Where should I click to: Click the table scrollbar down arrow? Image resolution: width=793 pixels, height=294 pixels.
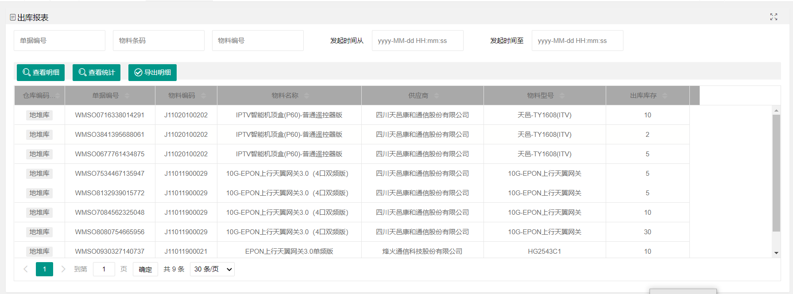776,253
